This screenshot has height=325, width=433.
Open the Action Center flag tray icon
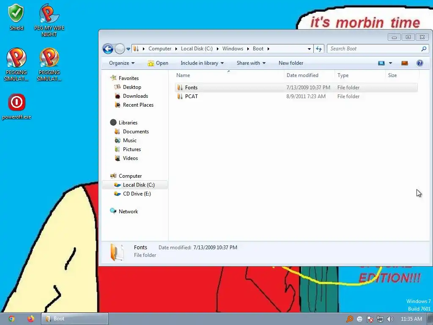(x=370, y=319)
